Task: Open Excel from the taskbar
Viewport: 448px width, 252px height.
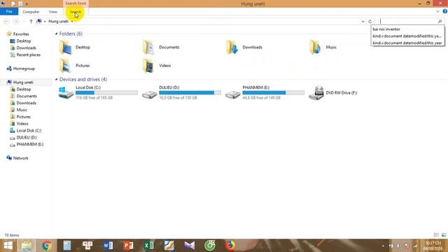Action: 148,246
